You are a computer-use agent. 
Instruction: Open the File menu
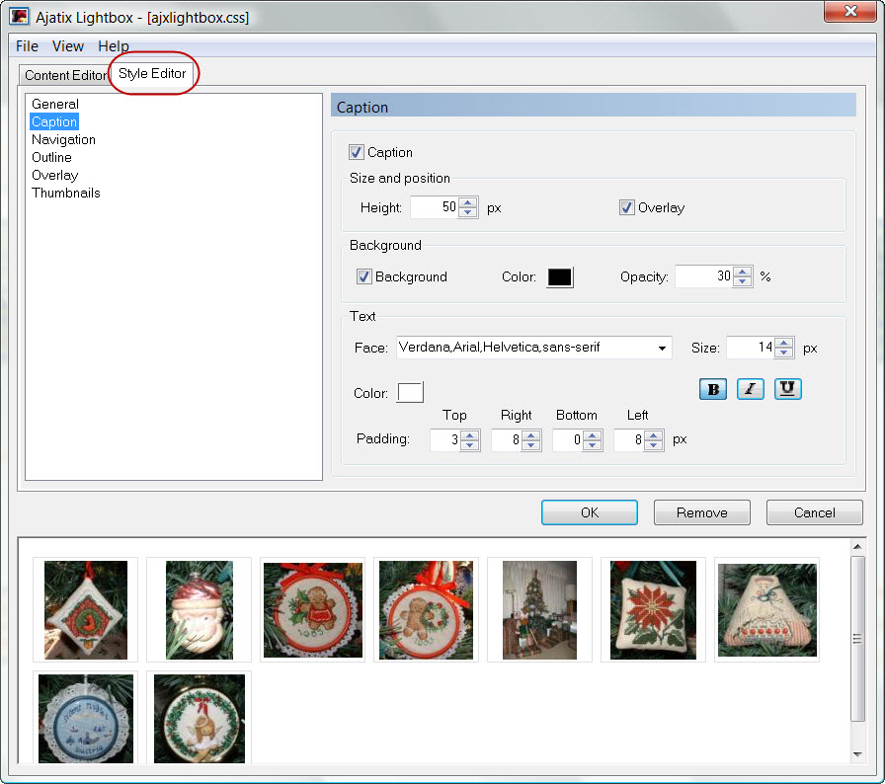(x=27, y=46)
